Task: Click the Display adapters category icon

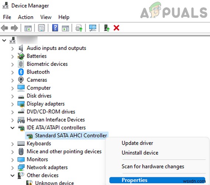Action: coord(21,104)
